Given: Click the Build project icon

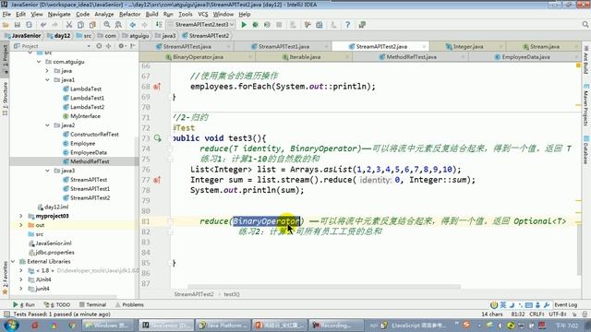Looking at the screenshot, I should [x=159, y=25].
